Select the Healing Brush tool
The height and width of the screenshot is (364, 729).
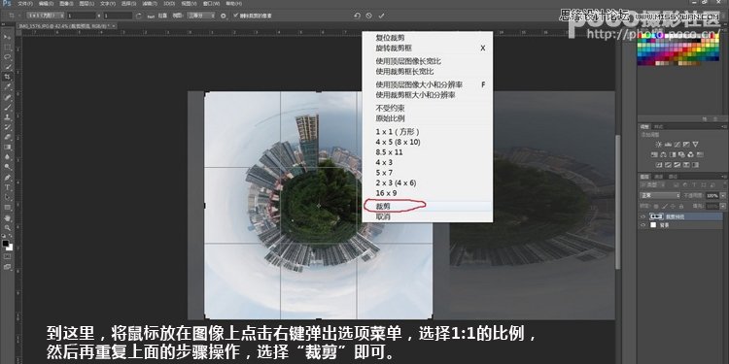[8, 97]
